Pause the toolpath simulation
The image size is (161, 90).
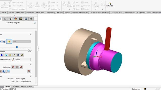(9, 41)
